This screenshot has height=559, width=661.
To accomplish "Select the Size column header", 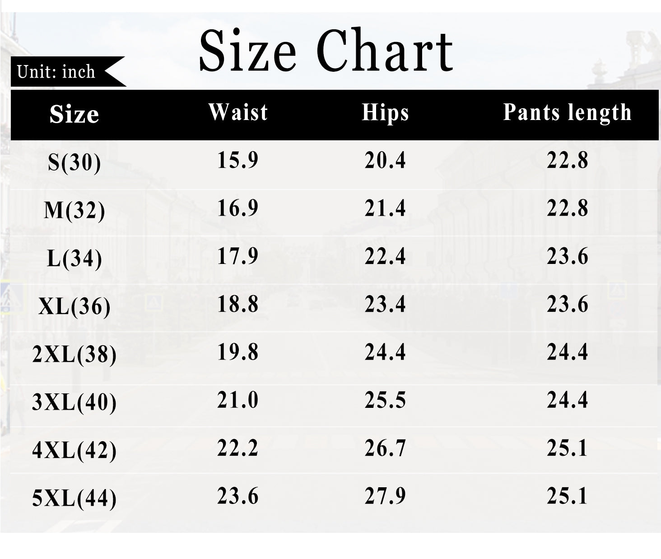I will 74,114.
